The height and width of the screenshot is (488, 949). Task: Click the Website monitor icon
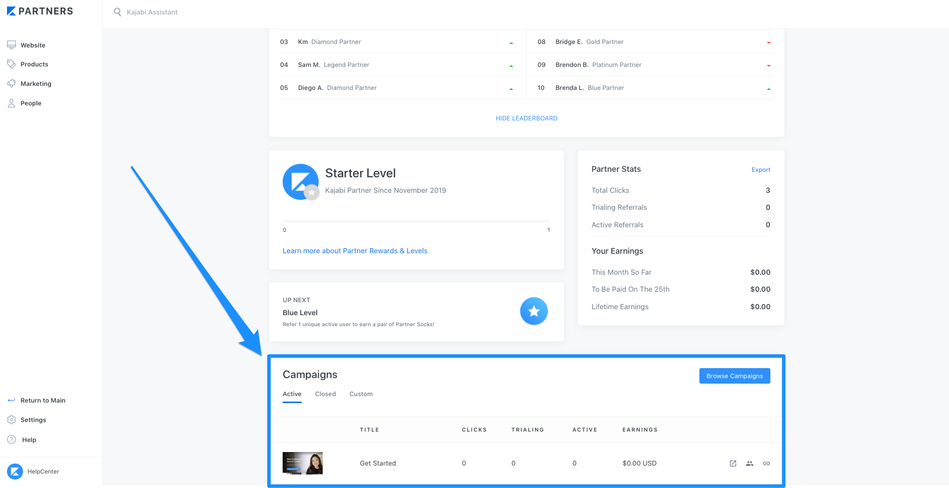coord(12,45)
